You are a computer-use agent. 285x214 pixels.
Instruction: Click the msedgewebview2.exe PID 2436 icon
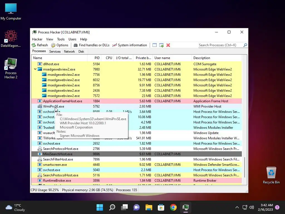[x=44, y=90]
